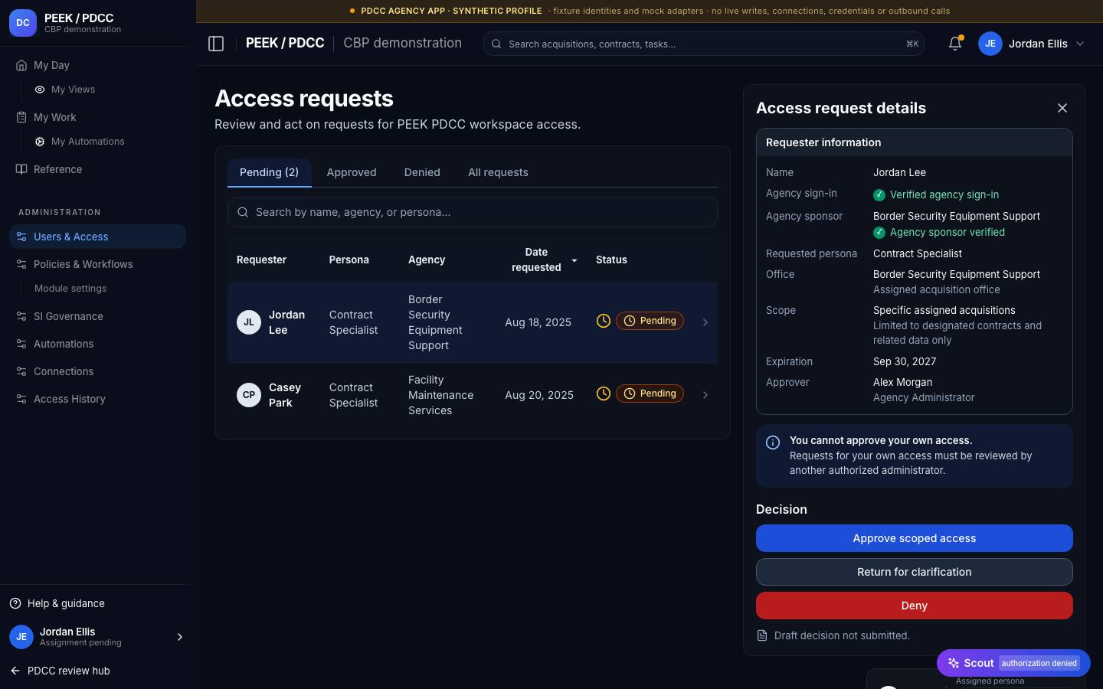
Task: Click the Automations sidebar icon
Action: (x=21, y=344)
